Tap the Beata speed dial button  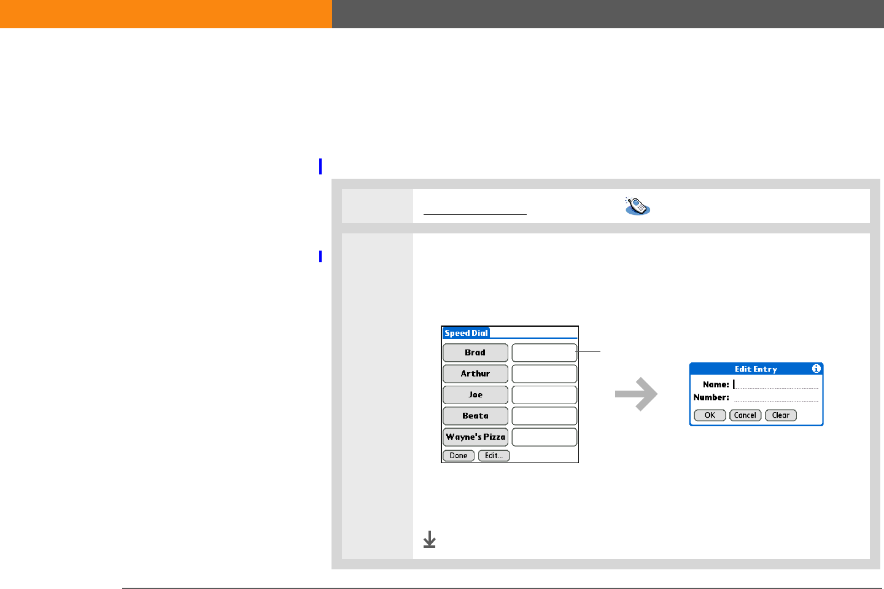pos(475,416)
